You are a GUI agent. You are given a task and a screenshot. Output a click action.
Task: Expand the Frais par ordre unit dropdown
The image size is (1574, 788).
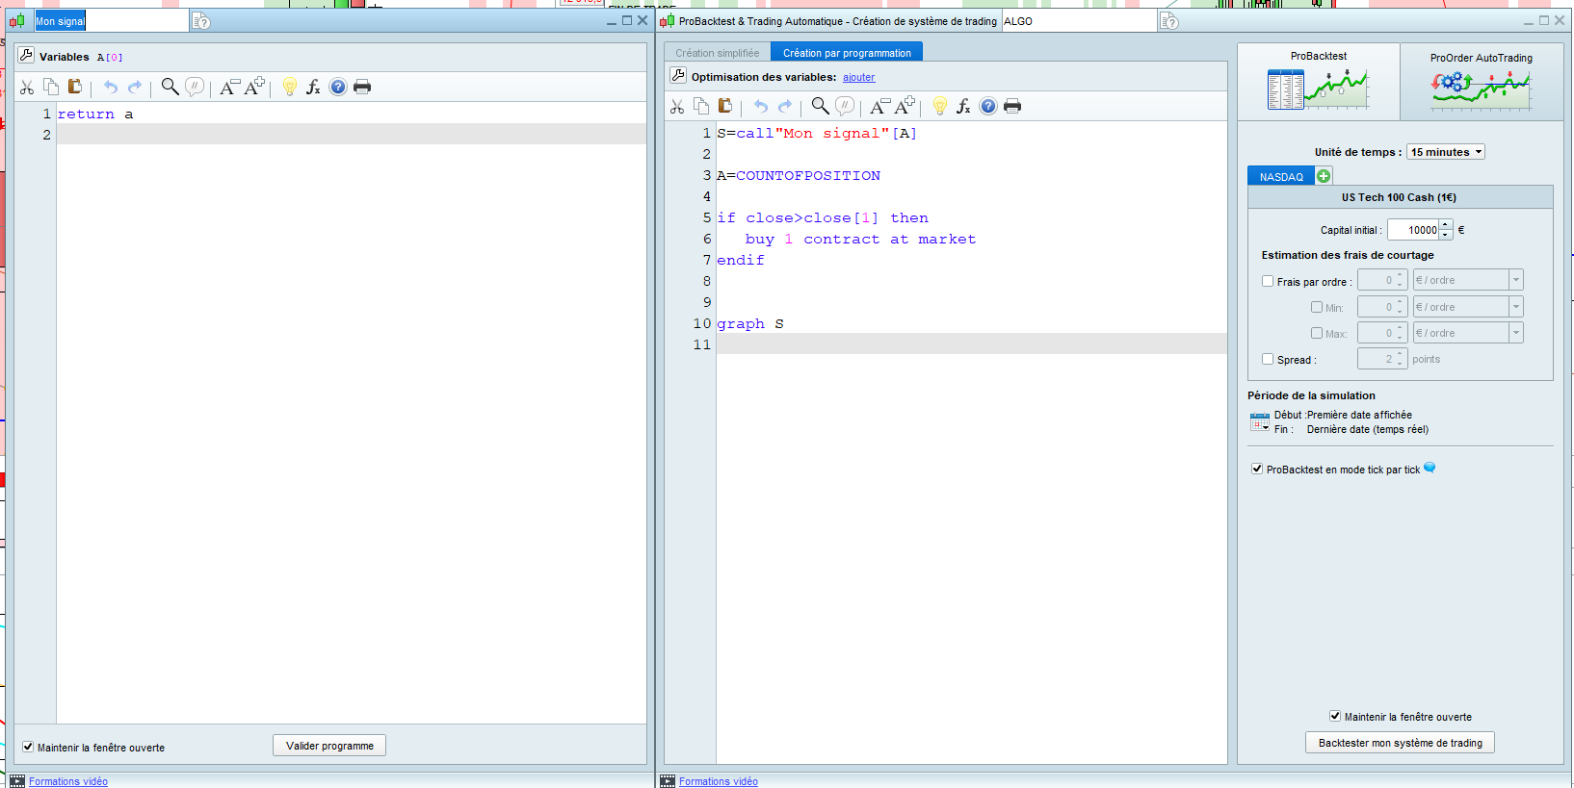[1516, 280]
